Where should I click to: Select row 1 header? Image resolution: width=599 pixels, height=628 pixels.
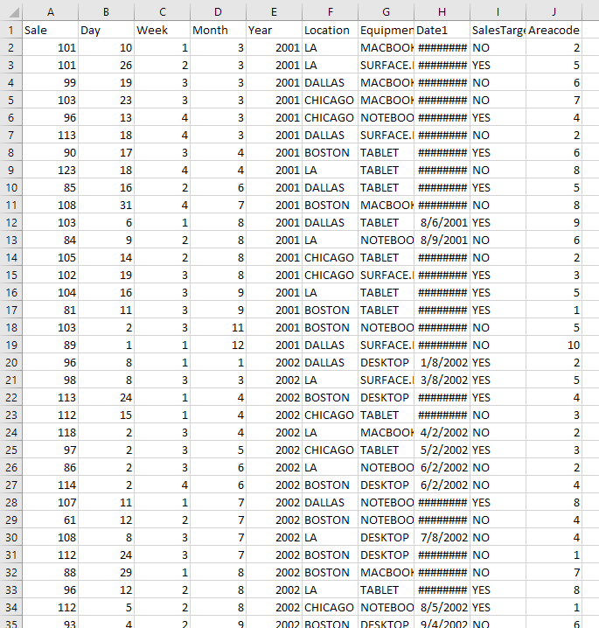10,30
